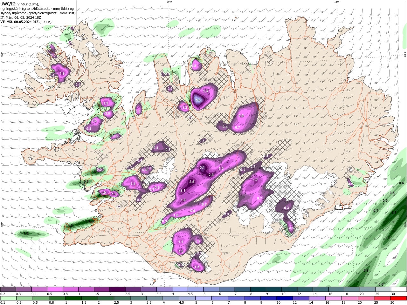The height and width of the screenshot is (305, 407).
Task: Select the rain legend swatch labeled 25
Action: coord(382,298)
